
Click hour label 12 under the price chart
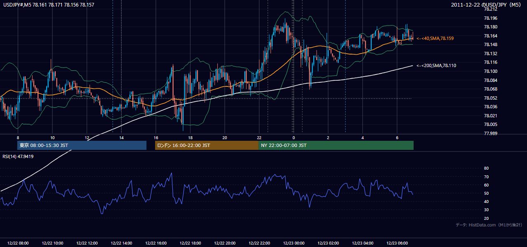[87, 137]
